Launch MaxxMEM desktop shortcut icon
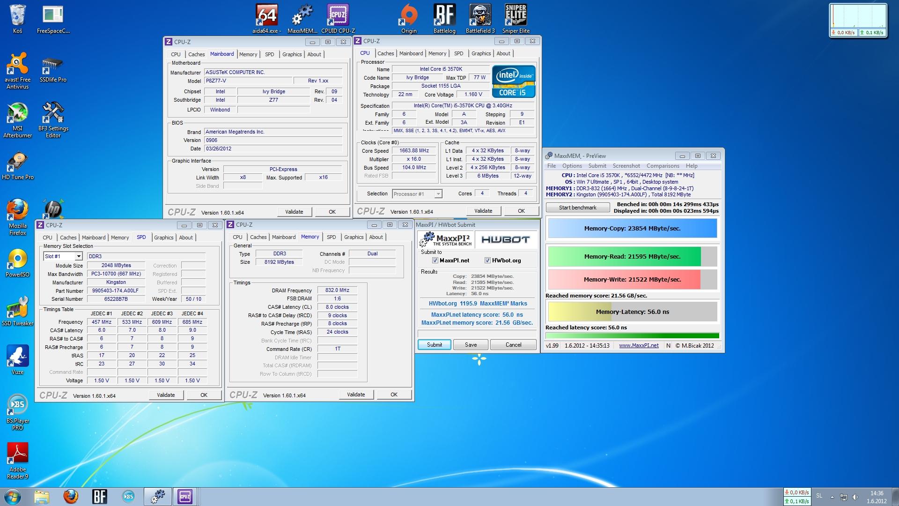The height and width of the screenshot is (506, 899). pos(302,19)
